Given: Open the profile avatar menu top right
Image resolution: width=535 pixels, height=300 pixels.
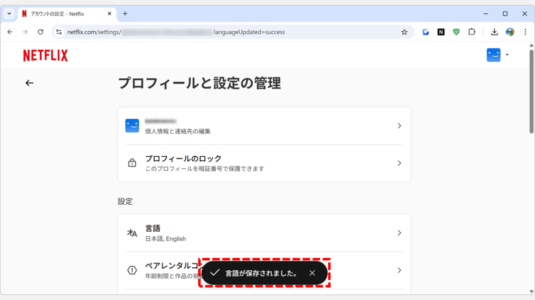Looking at the screenshot, I should [x=493, y=55].
